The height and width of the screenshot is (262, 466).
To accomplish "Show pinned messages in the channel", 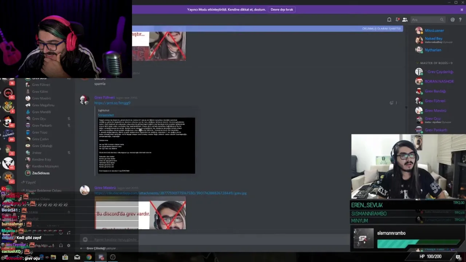I will (x=397, y=20).
